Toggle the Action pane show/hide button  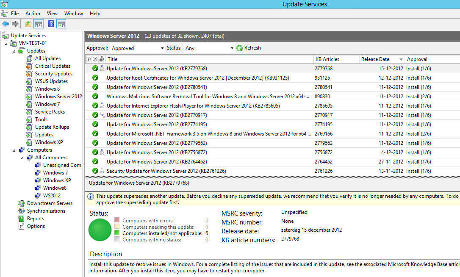click(61, 24)
